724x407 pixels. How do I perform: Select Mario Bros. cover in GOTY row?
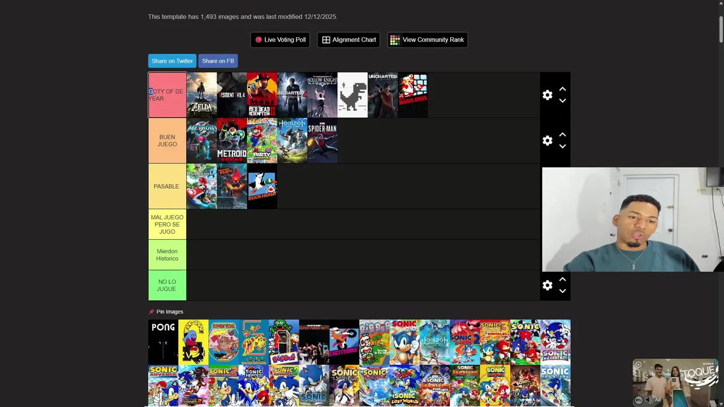413,95
